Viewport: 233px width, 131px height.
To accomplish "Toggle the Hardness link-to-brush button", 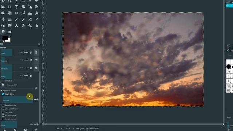I will tap(36, 68).
